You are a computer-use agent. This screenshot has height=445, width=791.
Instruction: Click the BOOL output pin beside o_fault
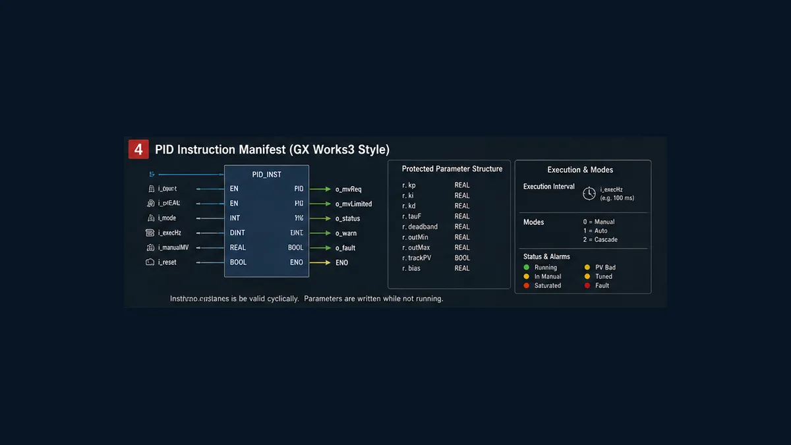click(x=296, y=248)
